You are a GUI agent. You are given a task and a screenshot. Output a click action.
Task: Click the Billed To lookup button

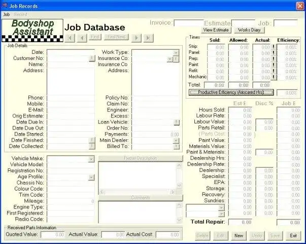pos(177,146)
